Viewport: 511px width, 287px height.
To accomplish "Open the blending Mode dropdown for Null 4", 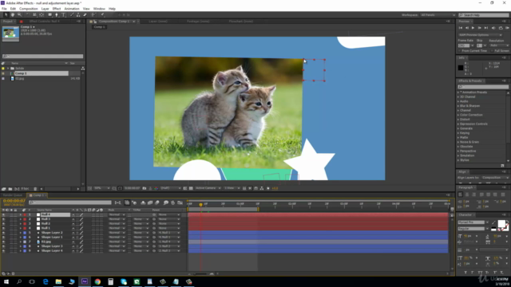I will tap(117, 214).
